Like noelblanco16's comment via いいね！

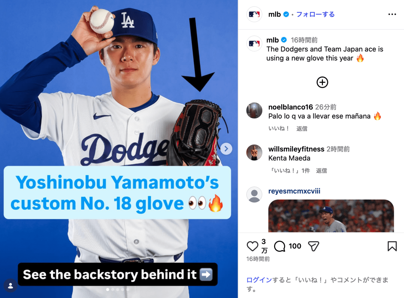[279, 128]
